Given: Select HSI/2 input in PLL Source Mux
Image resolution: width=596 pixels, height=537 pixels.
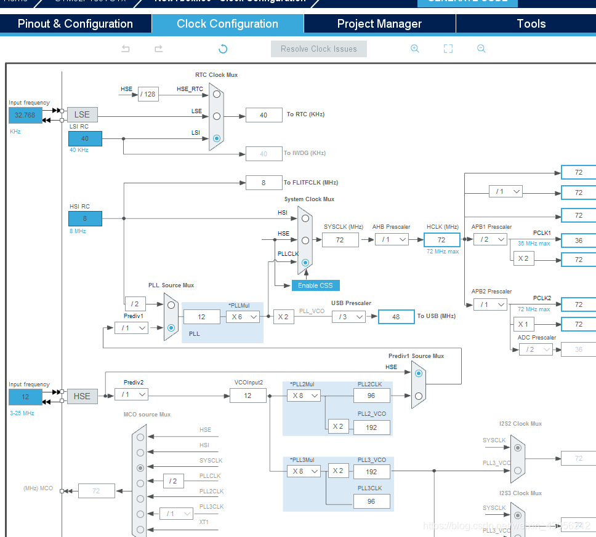Looking at the screenshot, I should [171, 305].
